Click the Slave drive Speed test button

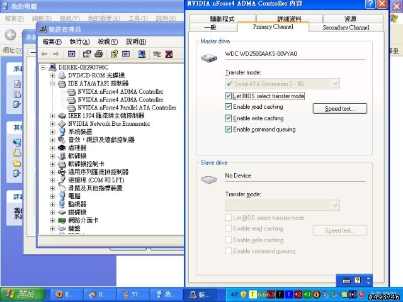click(340, 230)
